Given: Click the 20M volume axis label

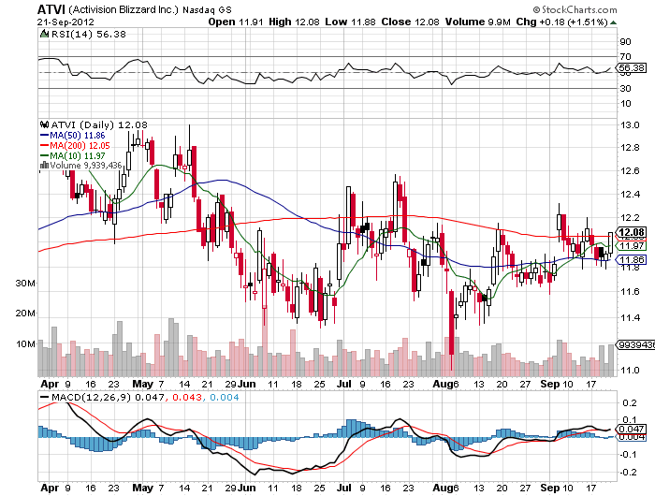Looking at the screenshot, I should coord(25,314).
